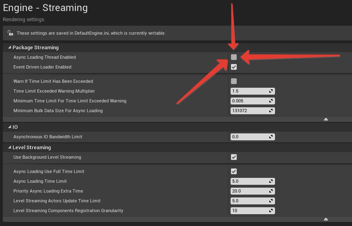
Task: Click the Level Streaming advanced collapse arrow
Action: tap(326, 219)
